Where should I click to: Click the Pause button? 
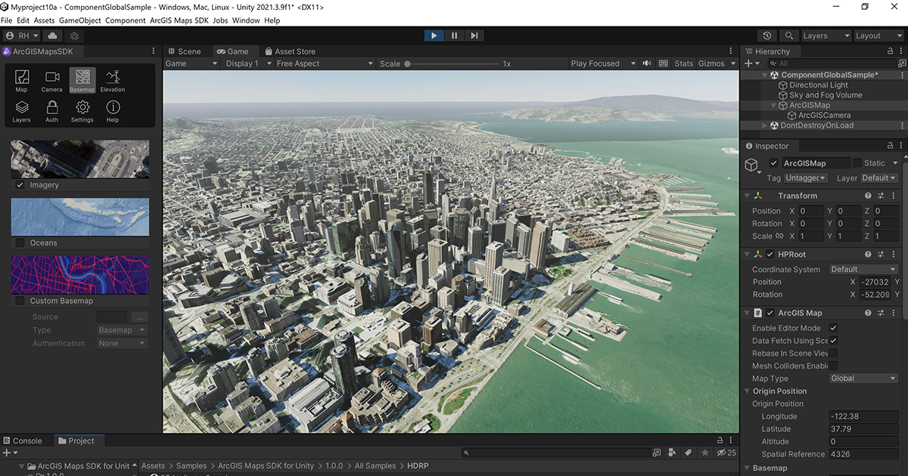[x=454, y=36]
